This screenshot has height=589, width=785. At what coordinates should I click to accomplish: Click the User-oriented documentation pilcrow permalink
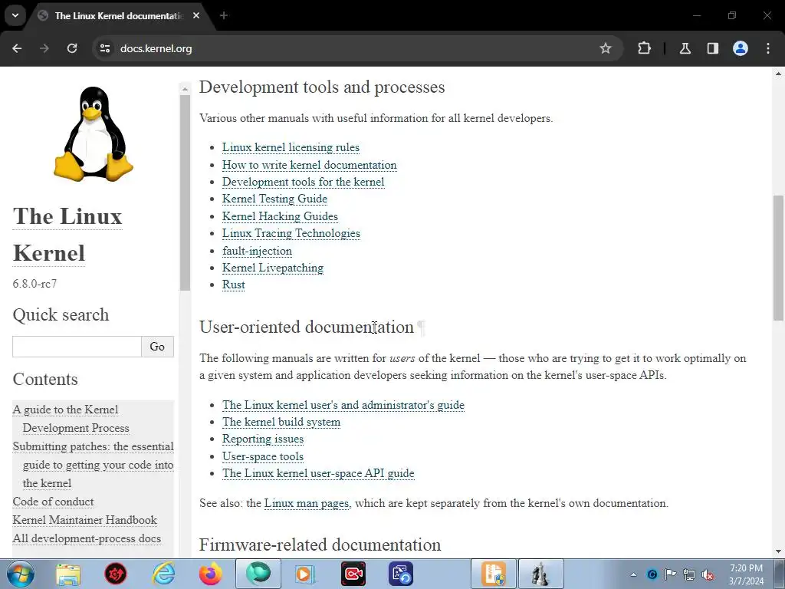(421, 327)
